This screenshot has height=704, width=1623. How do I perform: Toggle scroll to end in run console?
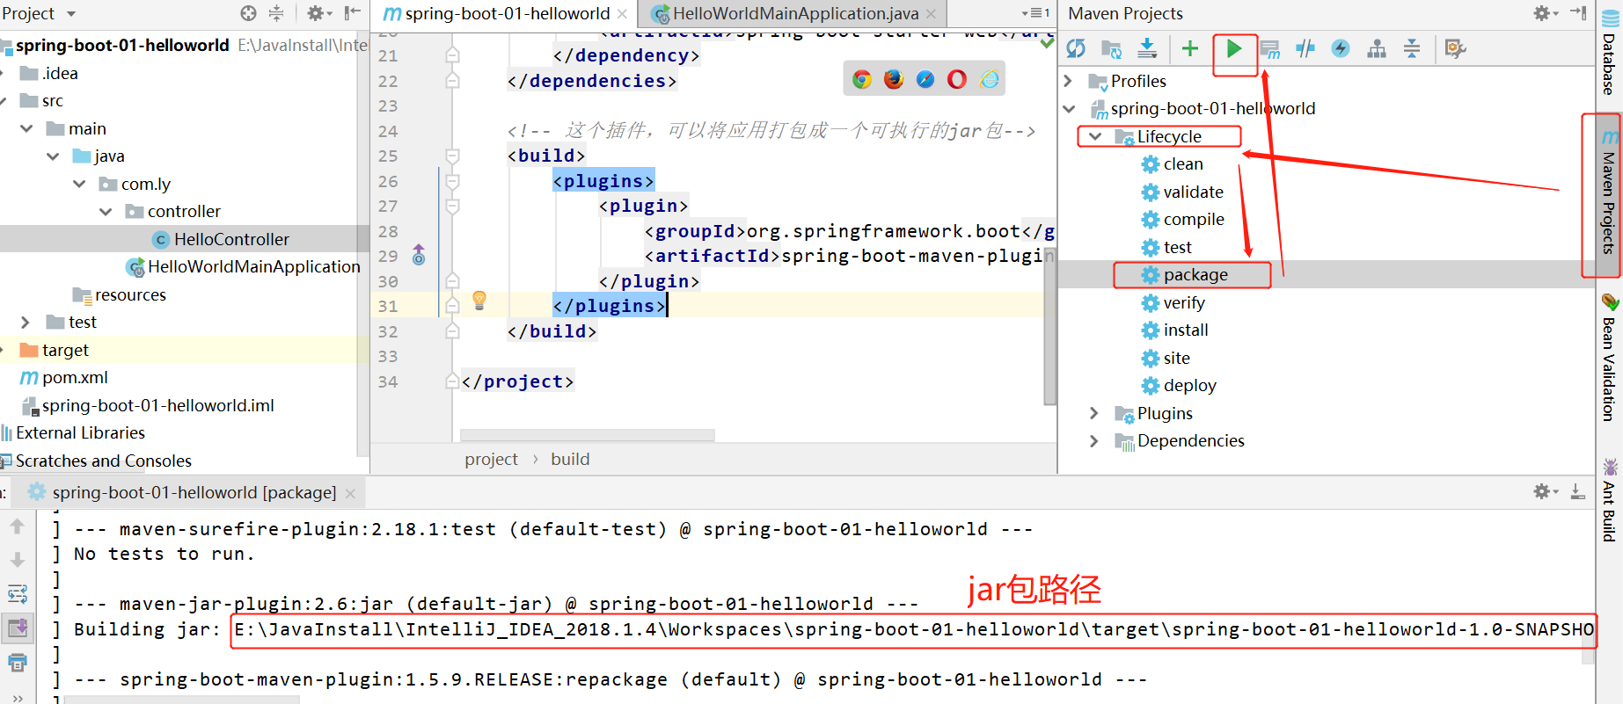click(18, 628)
